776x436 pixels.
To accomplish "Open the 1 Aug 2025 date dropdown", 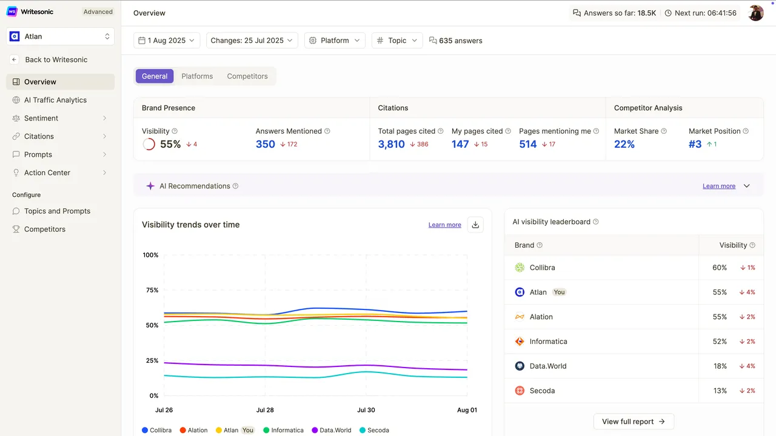I will (167, 41).
